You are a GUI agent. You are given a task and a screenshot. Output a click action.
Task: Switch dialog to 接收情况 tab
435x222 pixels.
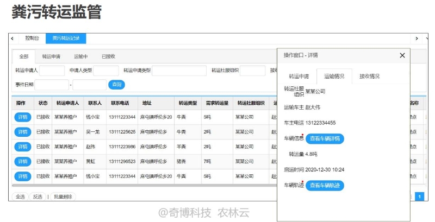coord(369,77)
